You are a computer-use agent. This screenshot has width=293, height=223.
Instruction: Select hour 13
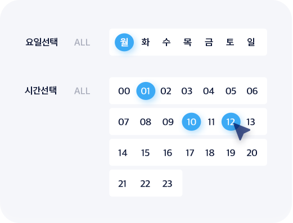pos(251,122)
